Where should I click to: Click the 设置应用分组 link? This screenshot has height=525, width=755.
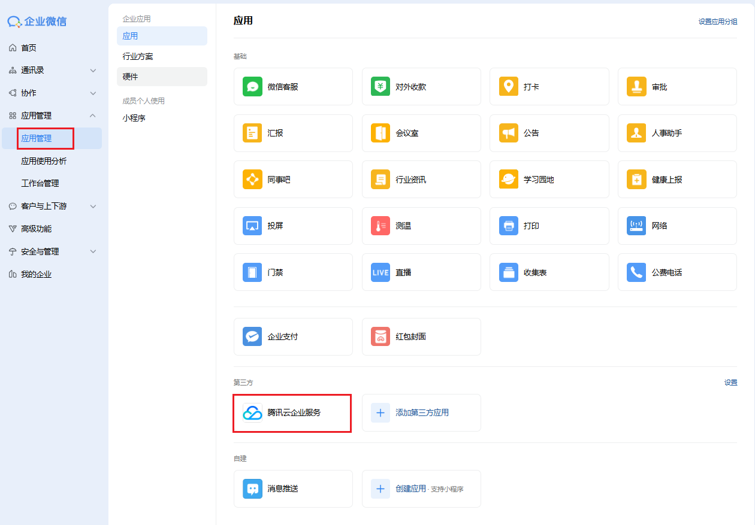click(x=718, y=22)
